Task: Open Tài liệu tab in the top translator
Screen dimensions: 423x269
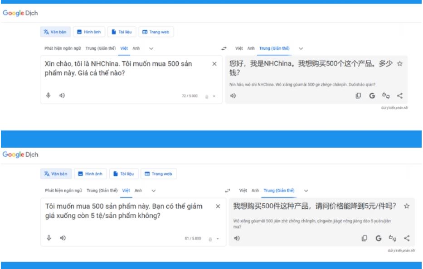Action: click(123, 32)
